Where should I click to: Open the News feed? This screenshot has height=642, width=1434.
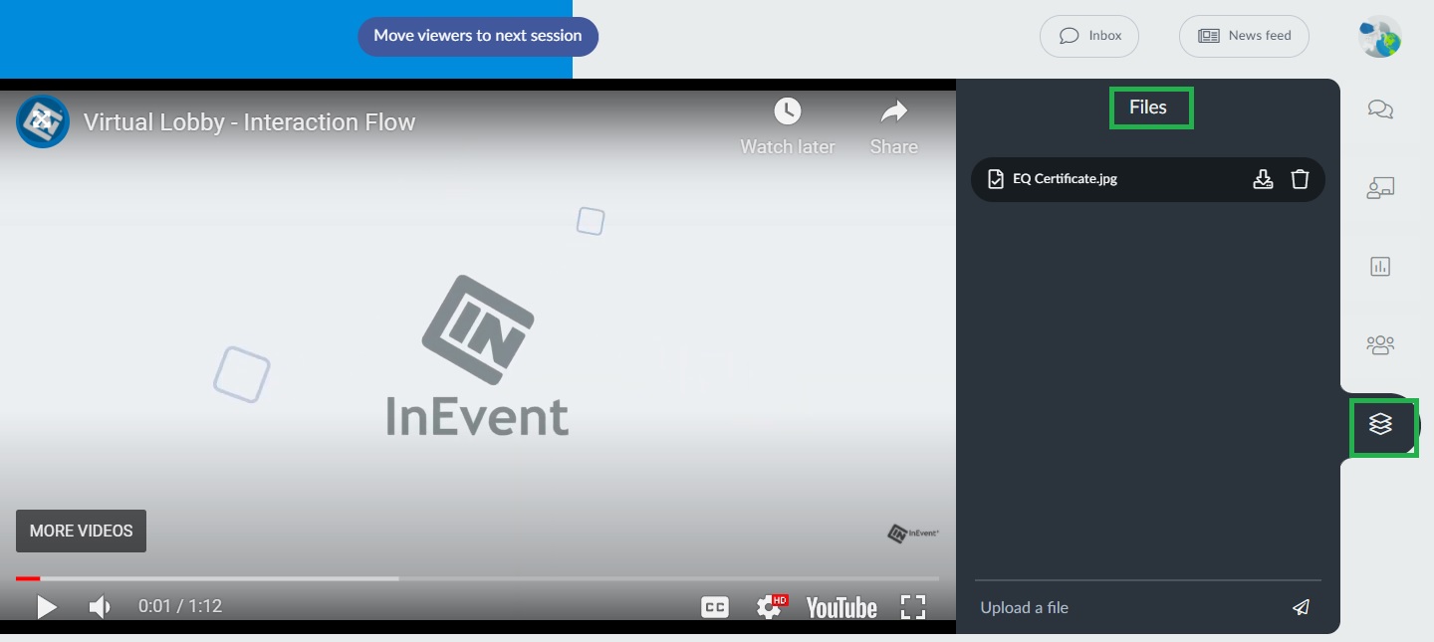(1244, 36)
